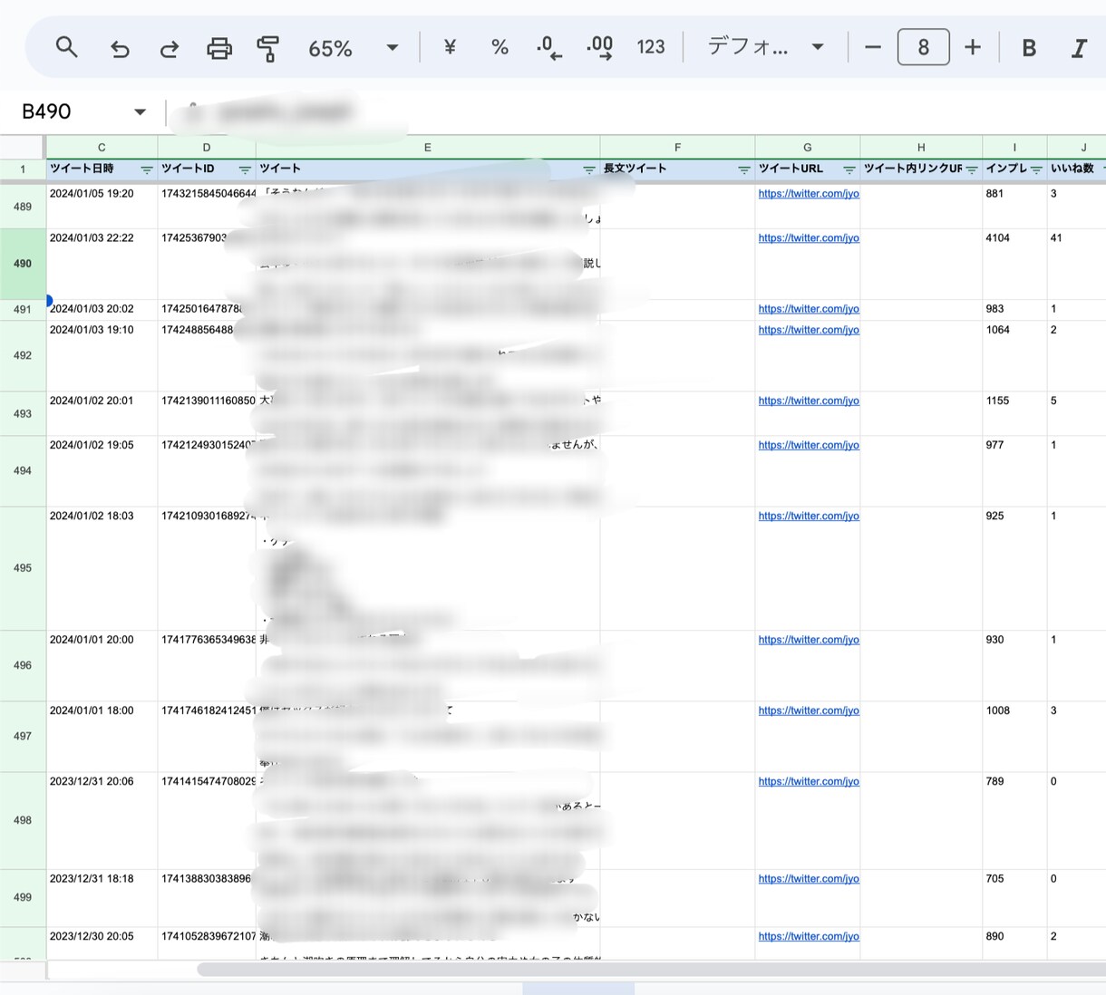1106x995 pixels.
Task: Select row 490 header
Action: tap(23, 264)
